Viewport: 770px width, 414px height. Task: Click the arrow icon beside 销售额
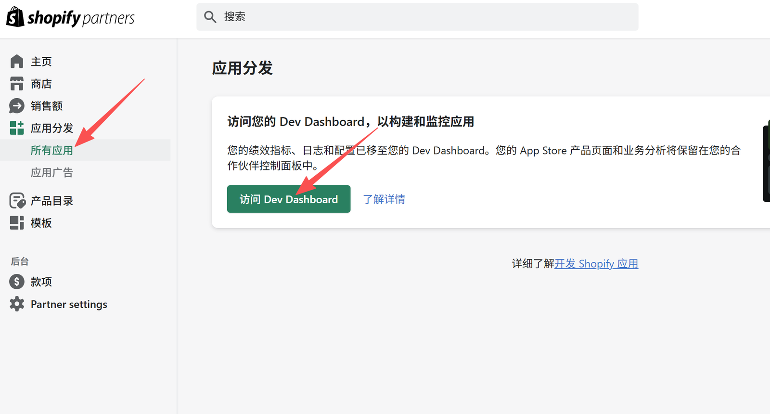tap(17, 106)
